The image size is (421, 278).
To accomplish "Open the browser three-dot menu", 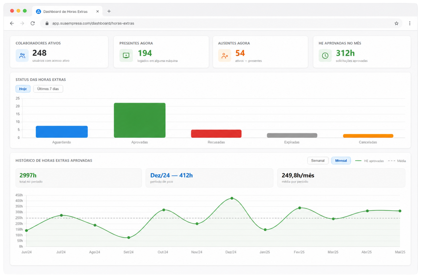I will [410, 23].
